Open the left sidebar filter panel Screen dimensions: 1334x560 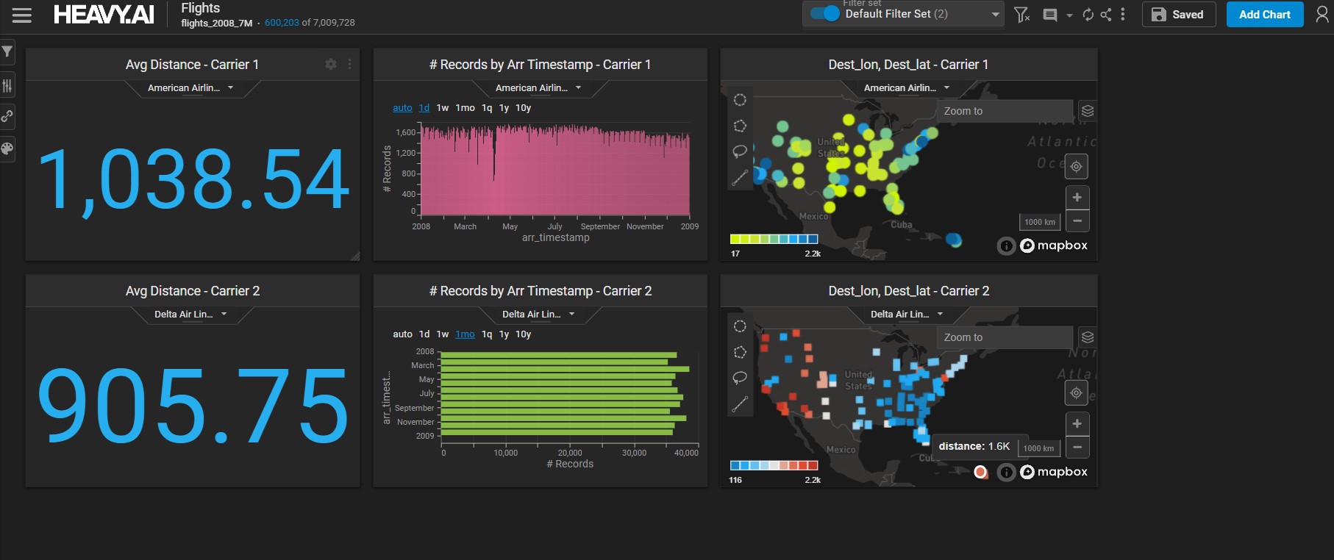pos(7,51)
